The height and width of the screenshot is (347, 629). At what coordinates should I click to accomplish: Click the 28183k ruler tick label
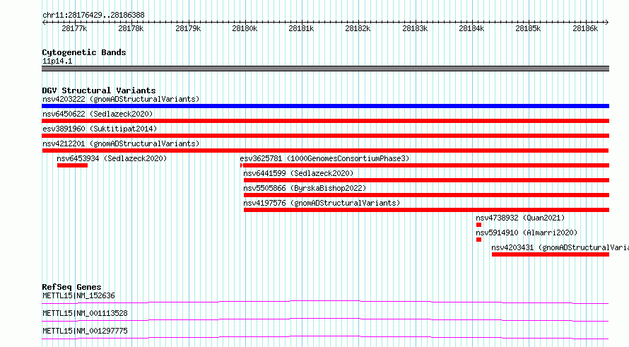(415, 29)
